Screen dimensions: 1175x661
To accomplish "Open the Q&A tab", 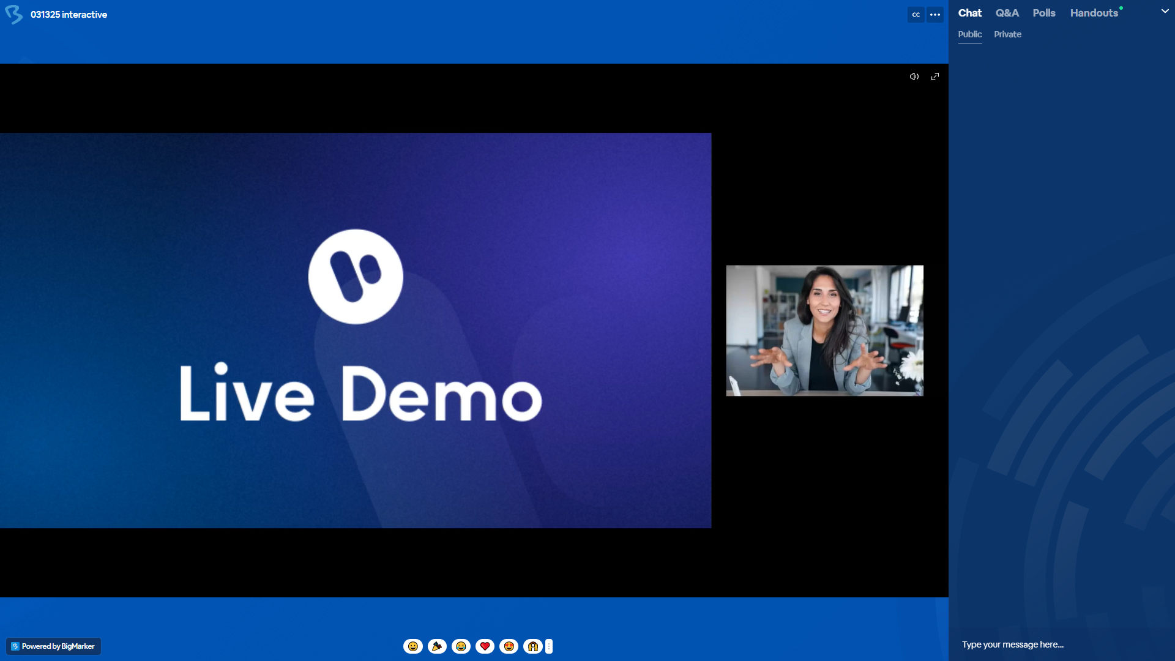I will point(1007,13).
